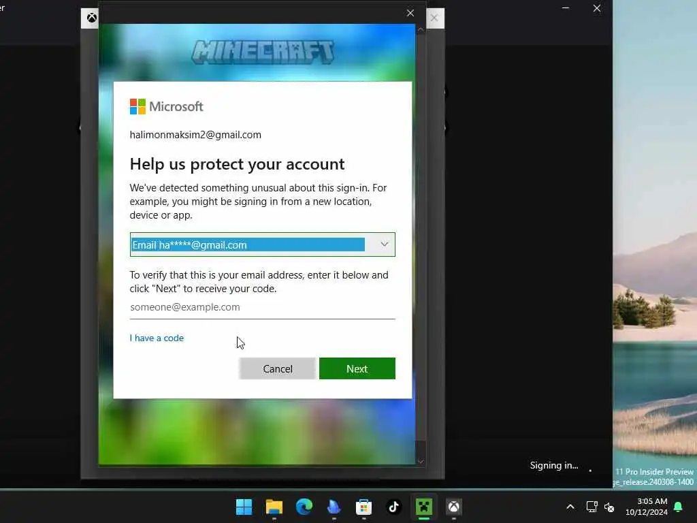Focus the someone@example.com email input field
This screenshot has height=523, width=697.
point(262,307)
